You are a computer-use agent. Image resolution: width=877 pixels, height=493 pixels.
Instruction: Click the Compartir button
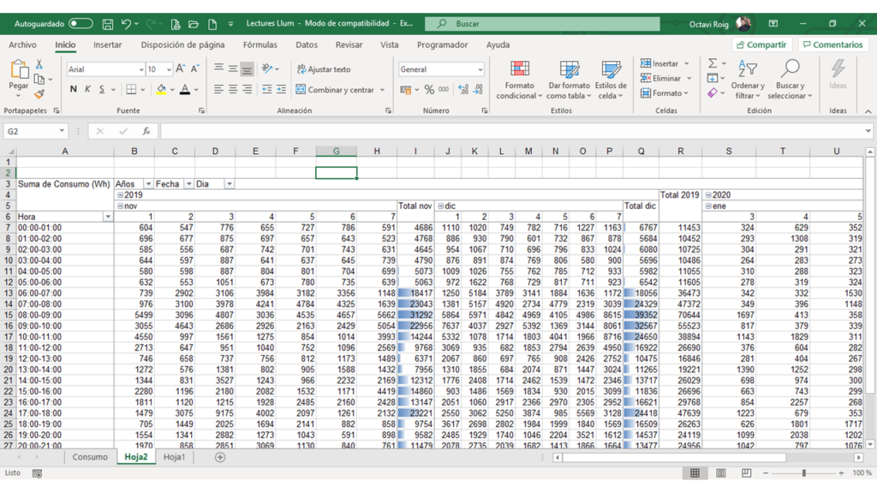[x=761, y=45]
